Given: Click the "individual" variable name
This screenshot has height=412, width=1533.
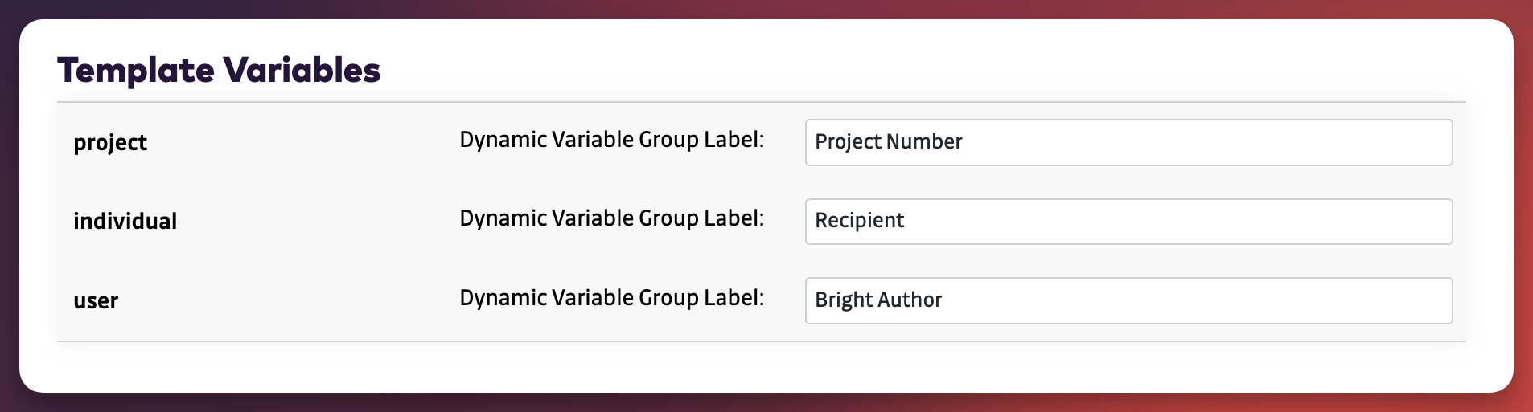Looking at the screenshot, I should [125, 222].
